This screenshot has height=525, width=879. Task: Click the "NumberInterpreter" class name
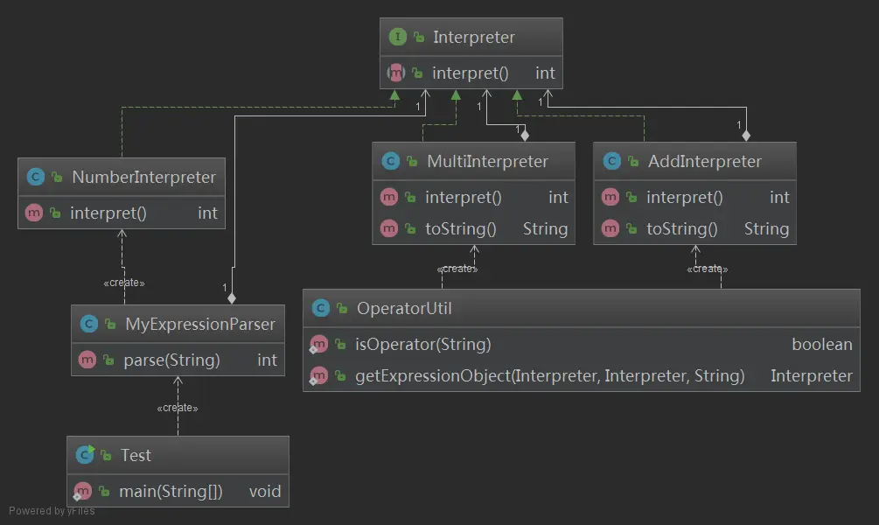tap(143, 178)
